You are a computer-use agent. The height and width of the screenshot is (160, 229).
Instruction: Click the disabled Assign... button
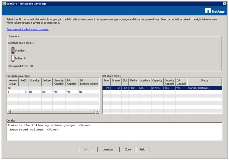[x=88, y=149]
